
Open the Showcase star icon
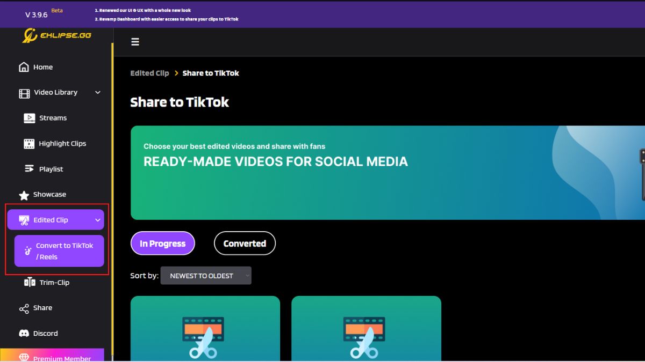point(23,194)
